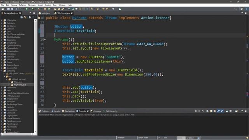Expand the Main.java tree node arrow
The height and width of the screenshot is (140, 249).
[9, 82]
